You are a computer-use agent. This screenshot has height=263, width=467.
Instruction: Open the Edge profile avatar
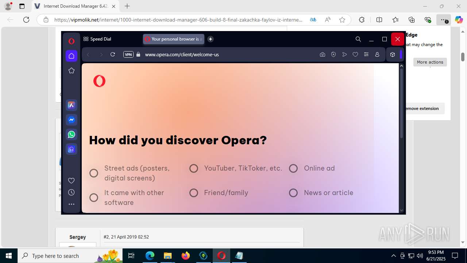pos(8,6)
